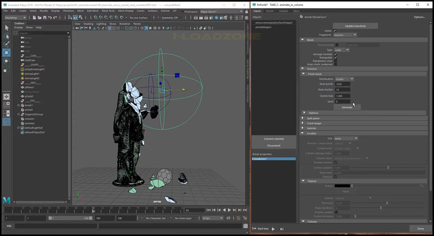Click the Snap to grids magnet icon
Image resolution: width=434 pixels, height=236 pixels.
[x=96, y=18]
